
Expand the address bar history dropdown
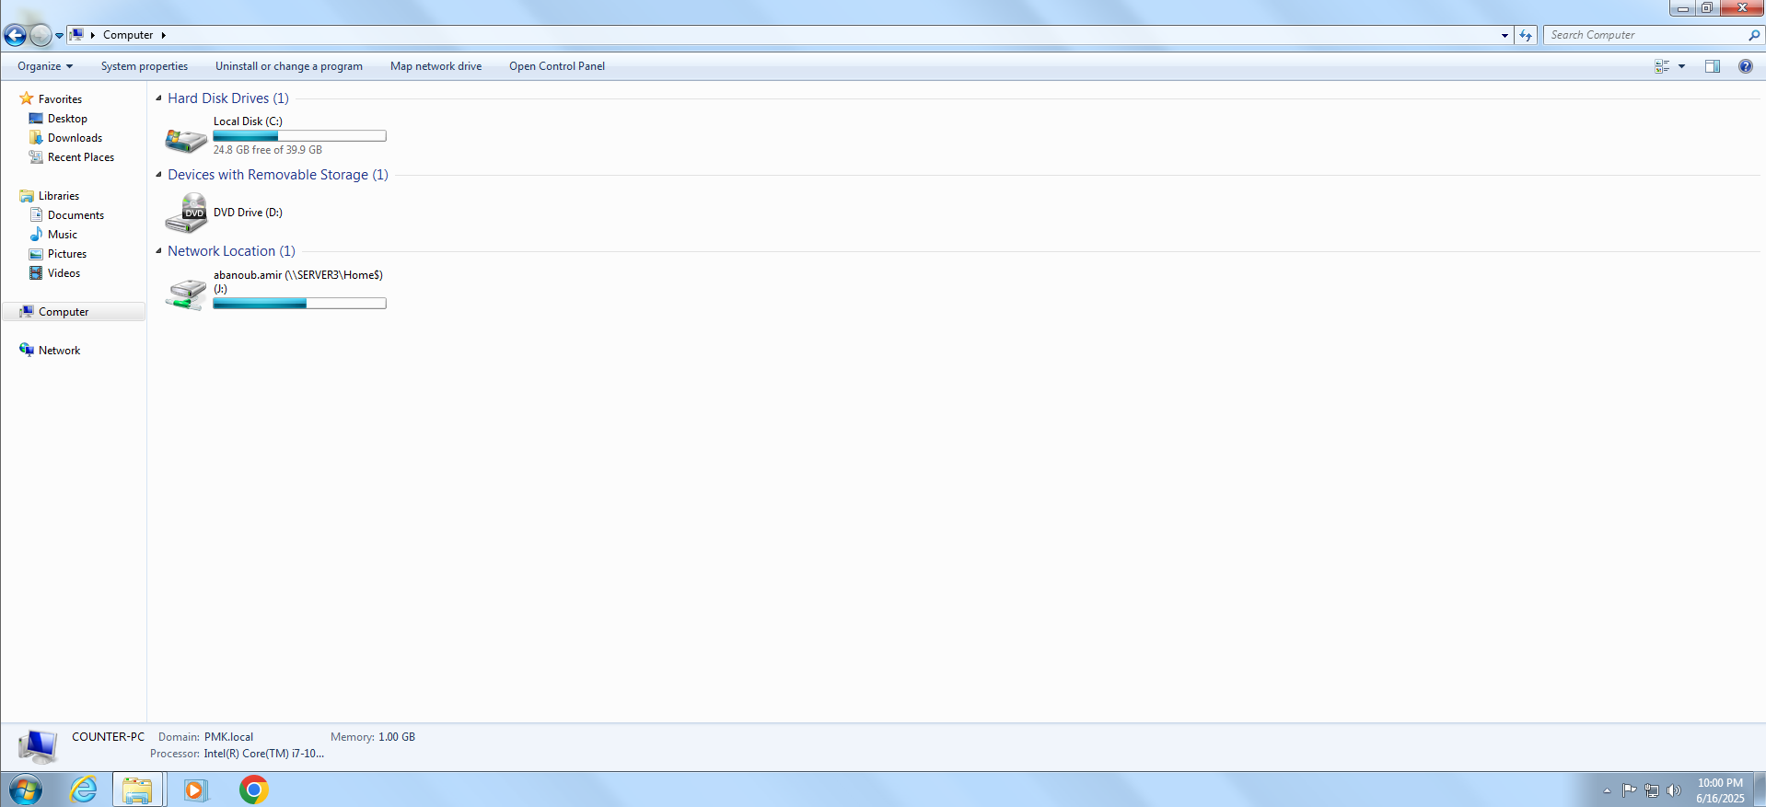click(1505, 36)
